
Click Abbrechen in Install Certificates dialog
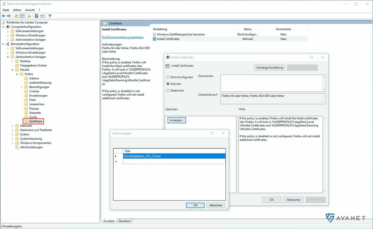(293, 200)
